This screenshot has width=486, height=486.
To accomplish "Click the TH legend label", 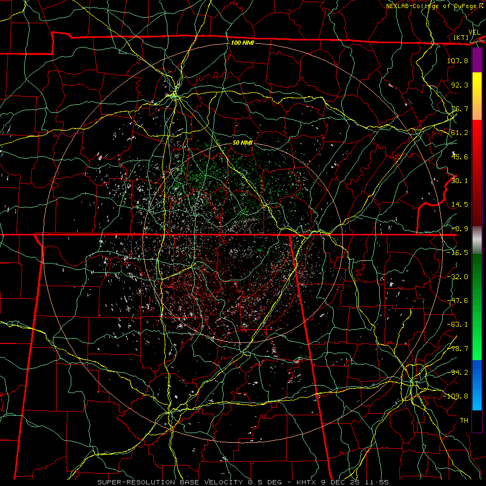I will pyautogui.click(x=464, y=421).
